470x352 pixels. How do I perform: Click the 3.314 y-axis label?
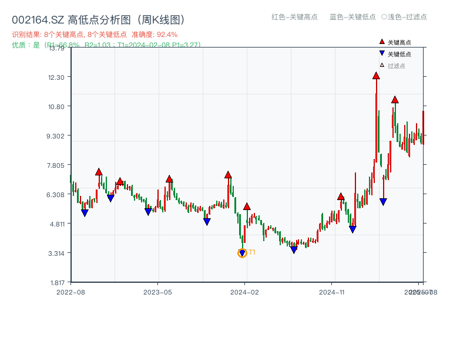click(56, 253)
